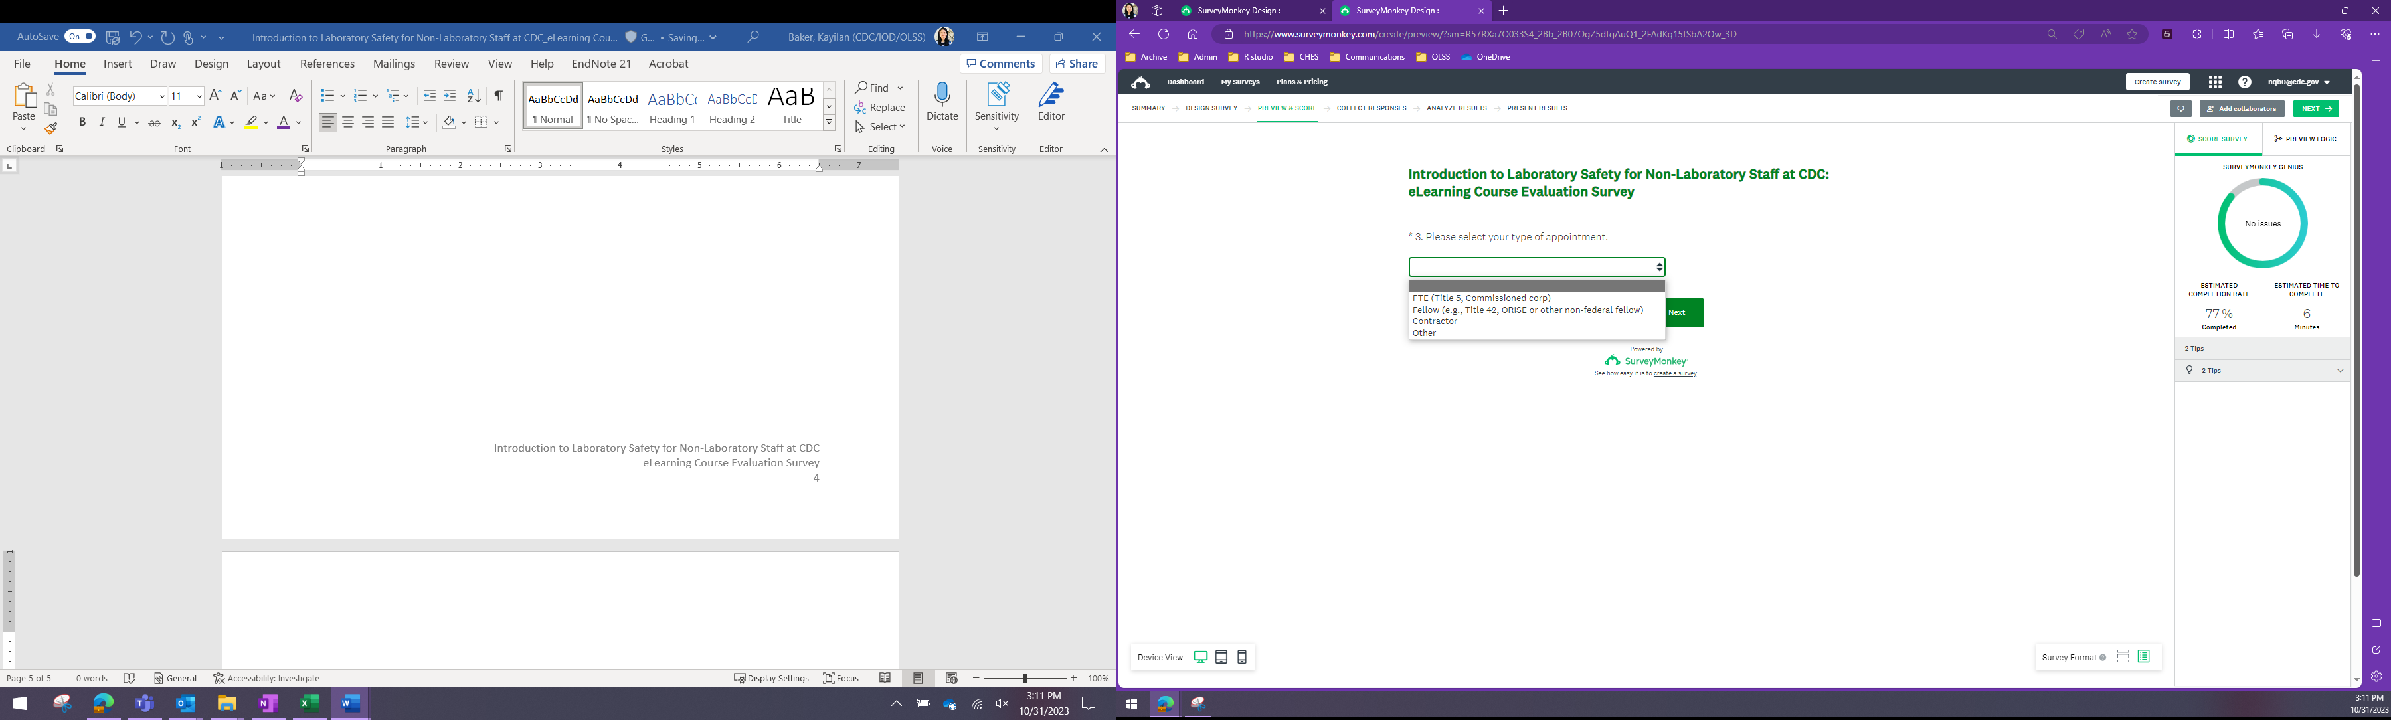Click the Add collaborators button

coord(2242,108)
